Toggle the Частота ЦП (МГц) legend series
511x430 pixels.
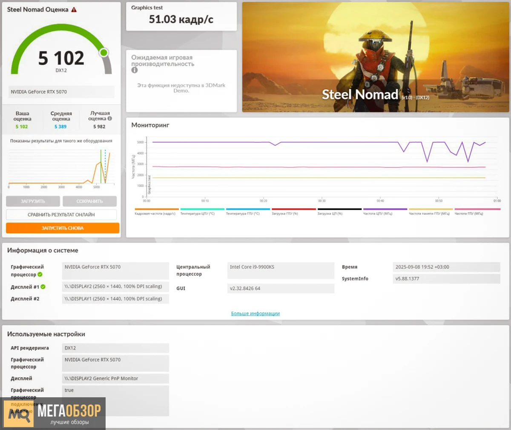pyautogui.click(x=385, y=212)
